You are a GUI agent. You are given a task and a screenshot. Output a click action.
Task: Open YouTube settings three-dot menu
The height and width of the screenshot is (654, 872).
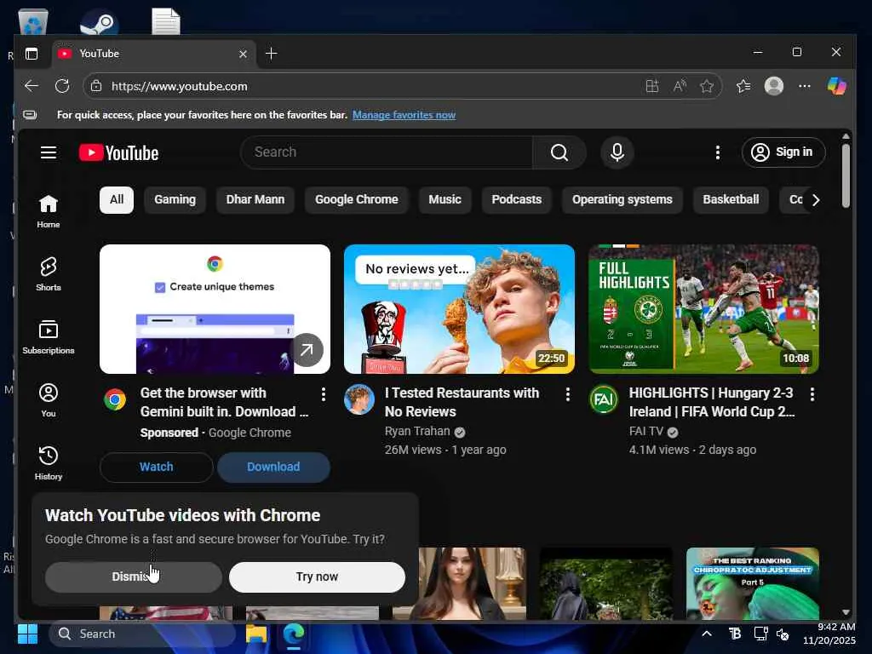[x=717, y=152]
